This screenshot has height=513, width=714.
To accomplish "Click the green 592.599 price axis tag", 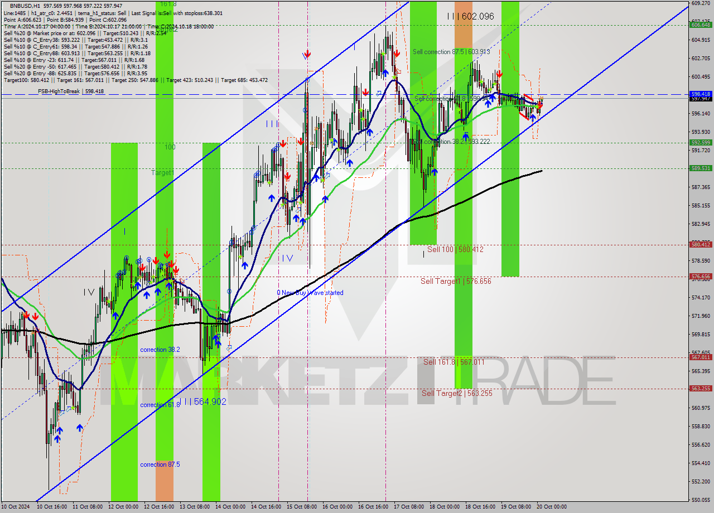I will [701, 143].
